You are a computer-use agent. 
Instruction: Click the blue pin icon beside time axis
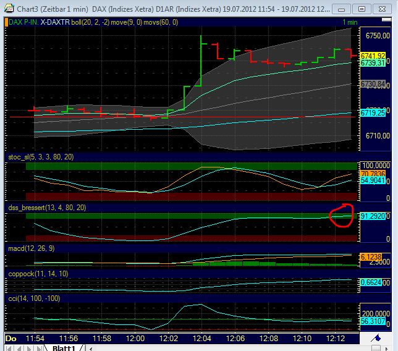click(x=375, y=338)
